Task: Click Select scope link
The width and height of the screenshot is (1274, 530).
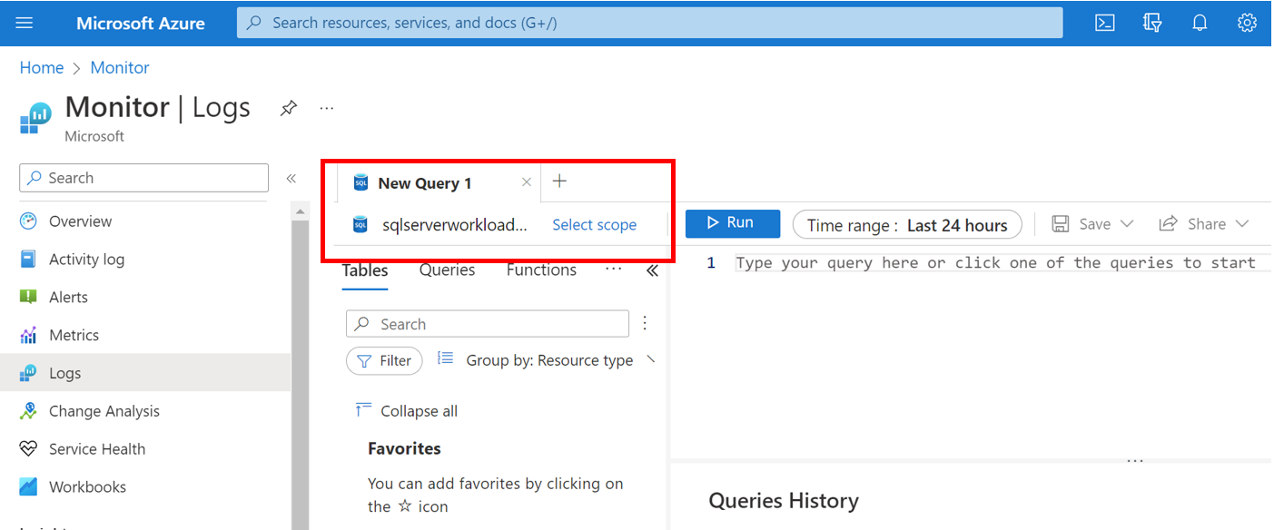Action: (595, 225)
